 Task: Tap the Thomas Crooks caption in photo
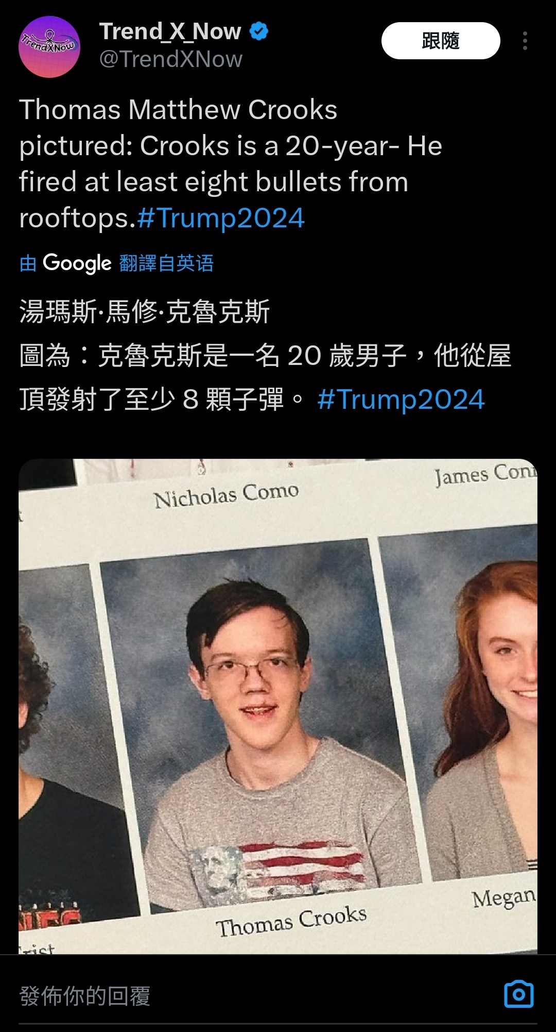291,922
